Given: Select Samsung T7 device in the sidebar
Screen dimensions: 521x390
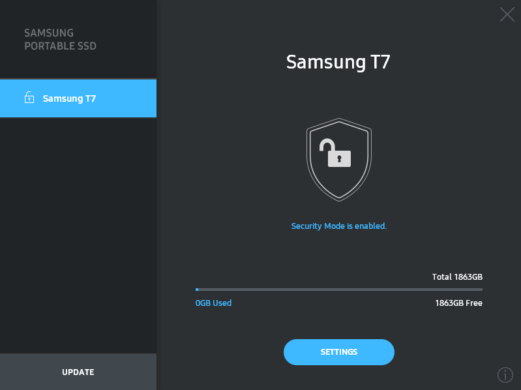Looking at the screenshot, I should pyautogui.click(x=78, y=98).
